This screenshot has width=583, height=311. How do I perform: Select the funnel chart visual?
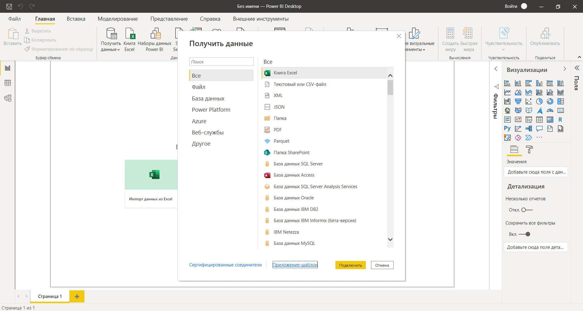click(x=518, y=101)
